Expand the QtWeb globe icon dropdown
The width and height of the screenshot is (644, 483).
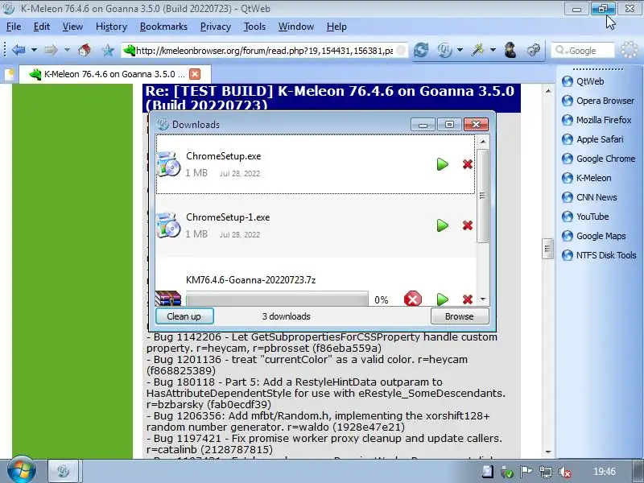pyautogui.click(x=460, y=50)
